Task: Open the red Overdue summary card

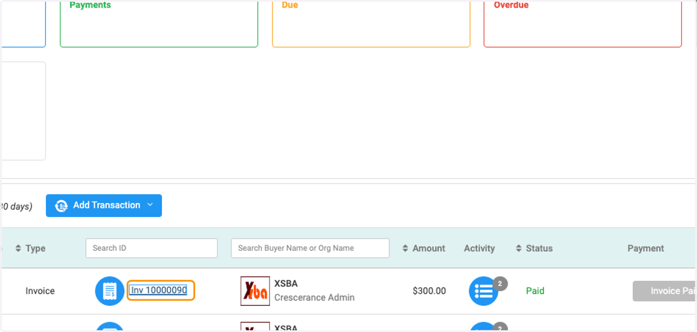Action: click(583, 23)
